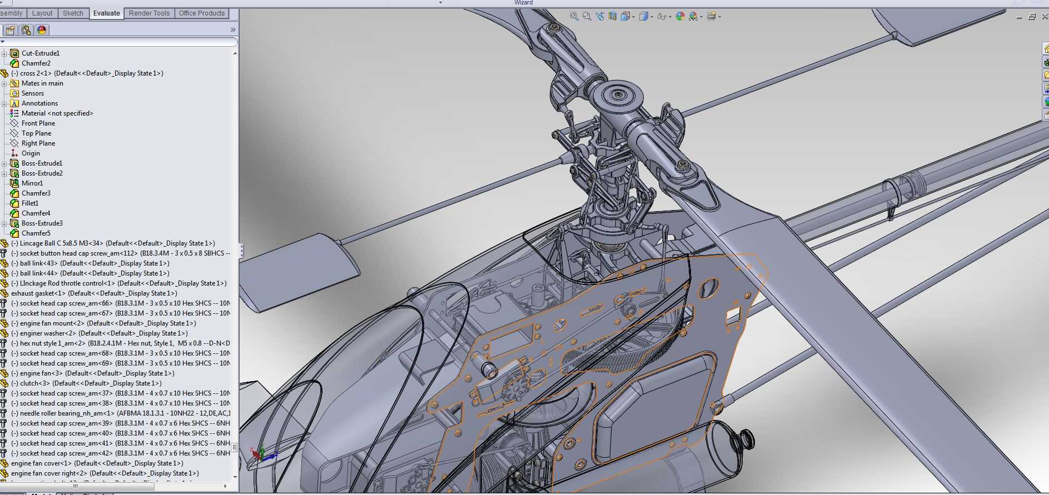Select Right Plane in the tree
The image size is (1049, 495).
pyautogui.click(x=38, y=143)
